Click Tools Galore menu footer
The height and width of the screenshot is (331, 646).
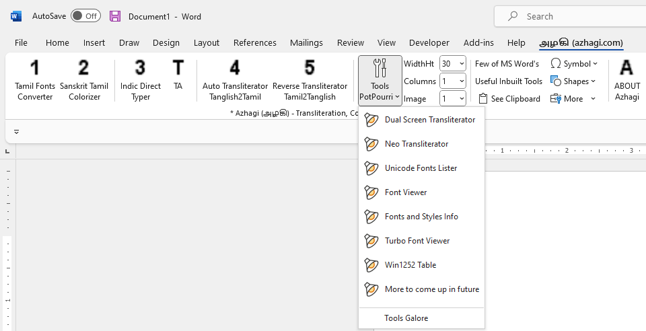coord(421,318)
